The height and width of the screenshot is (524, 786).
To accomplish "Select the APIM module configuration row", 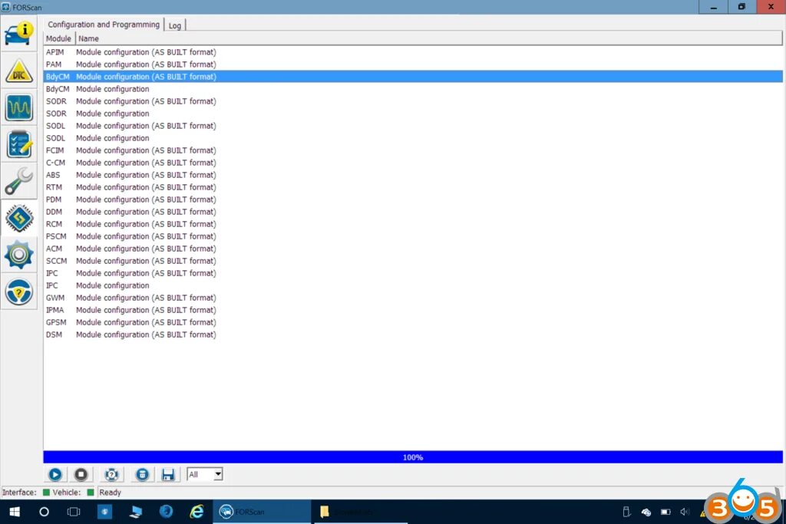I will [413, 52].
